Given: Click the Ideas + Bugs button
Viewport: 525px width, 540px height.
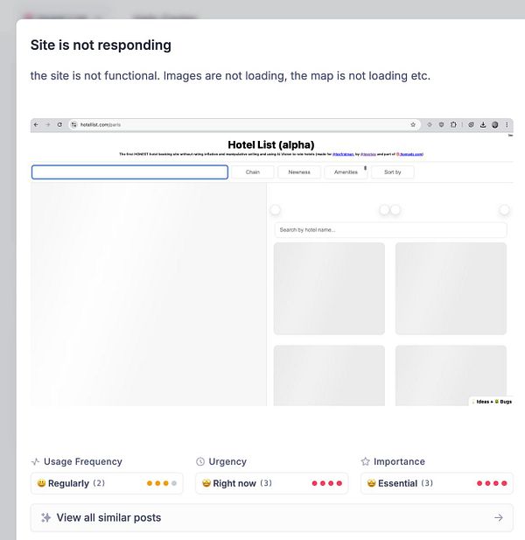Looking at the screenshot, I should coord(491,402).
